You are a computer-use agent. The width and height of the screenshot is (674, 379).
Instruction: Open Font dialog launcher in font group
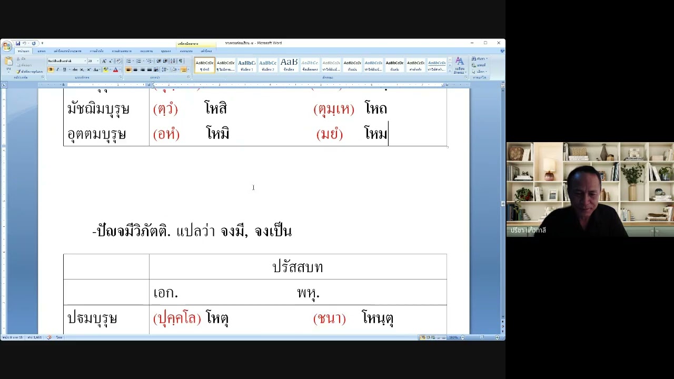(121, 77)
